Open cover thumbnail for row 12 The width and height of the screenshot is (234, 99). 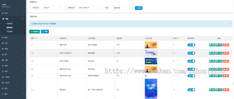tap(151, 53)
